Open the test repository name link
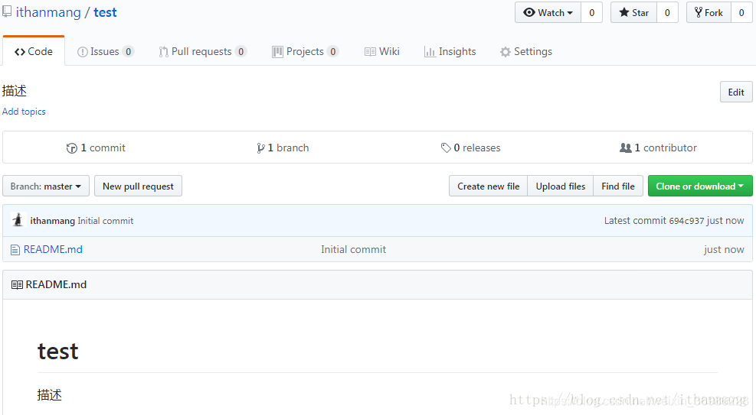Screen dimensions: 756x415 (105, 12)
